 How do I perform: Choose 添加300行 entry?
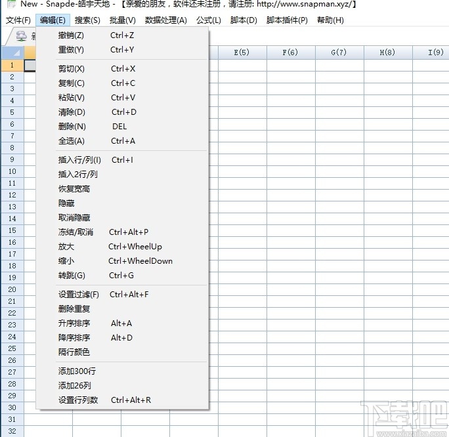(123, 371)
